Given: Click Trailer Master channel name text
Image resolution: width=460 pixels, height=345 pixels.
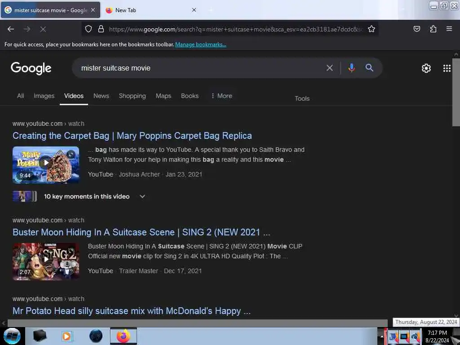Looking at the screenshot, I should (x=138, y=271).
